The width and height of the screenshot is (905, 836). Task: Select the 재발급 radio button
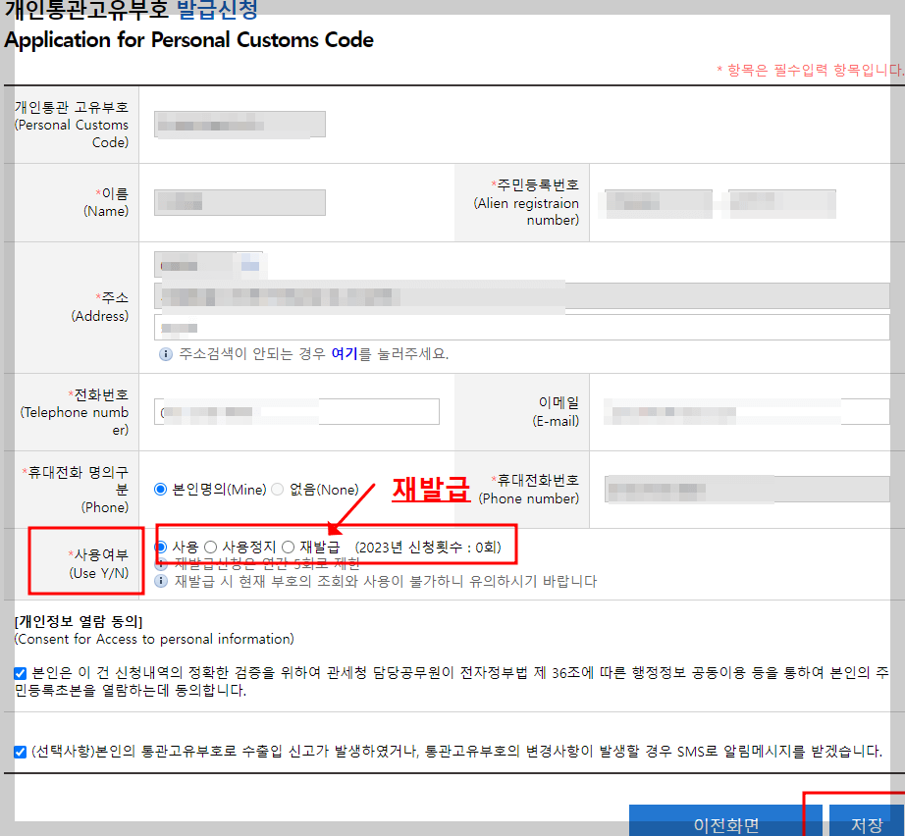288,547
